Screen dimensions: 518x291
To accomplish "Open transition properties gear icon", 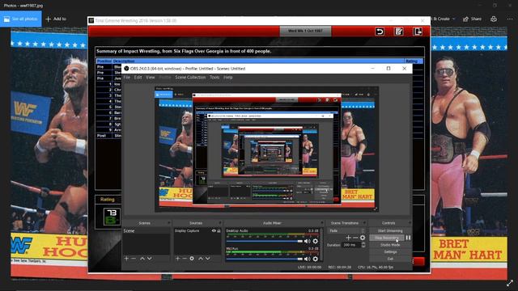I will coord(363,238).
